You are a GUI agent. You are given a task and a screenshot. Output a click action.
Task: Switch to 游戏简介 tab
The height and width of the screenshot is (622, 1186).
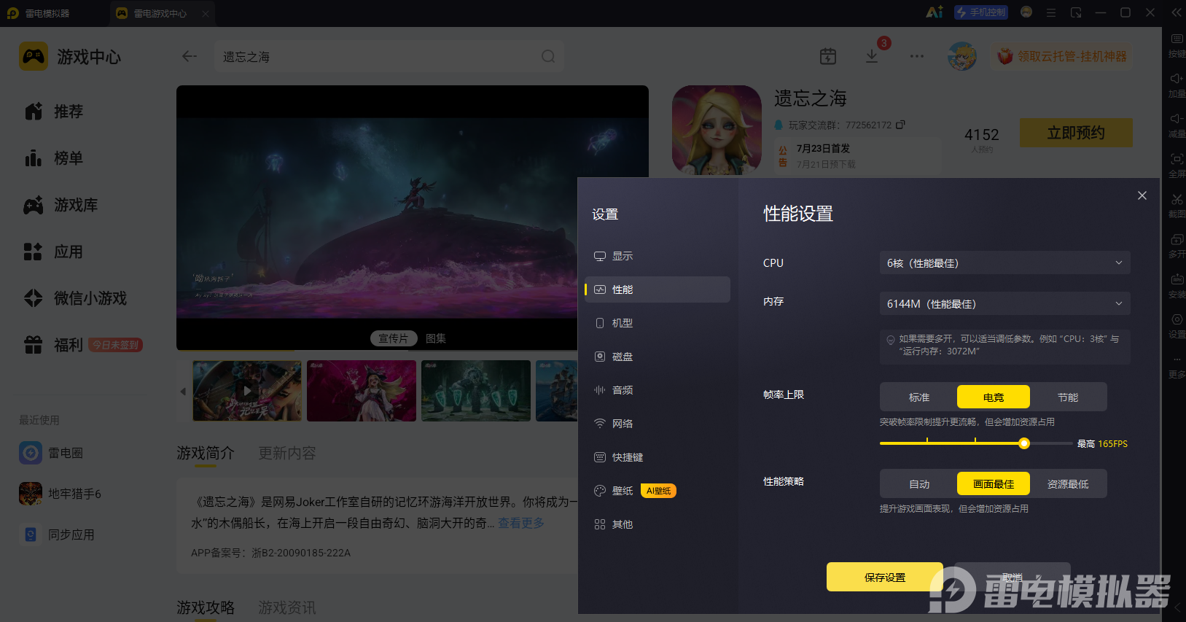(206, 453)
